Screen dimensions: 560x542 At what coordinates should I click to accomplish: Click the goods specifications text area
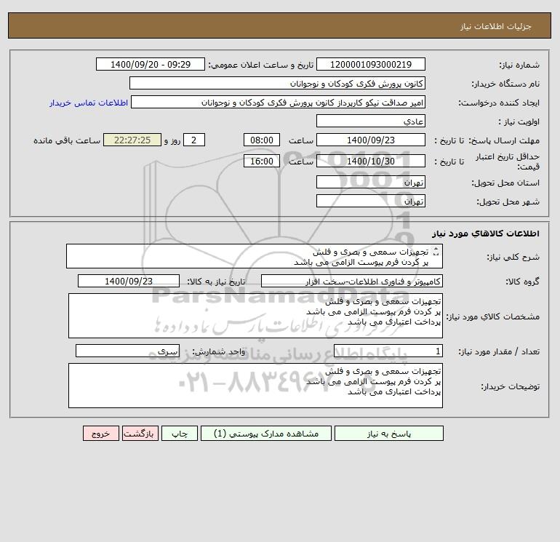tap(255, 316)
